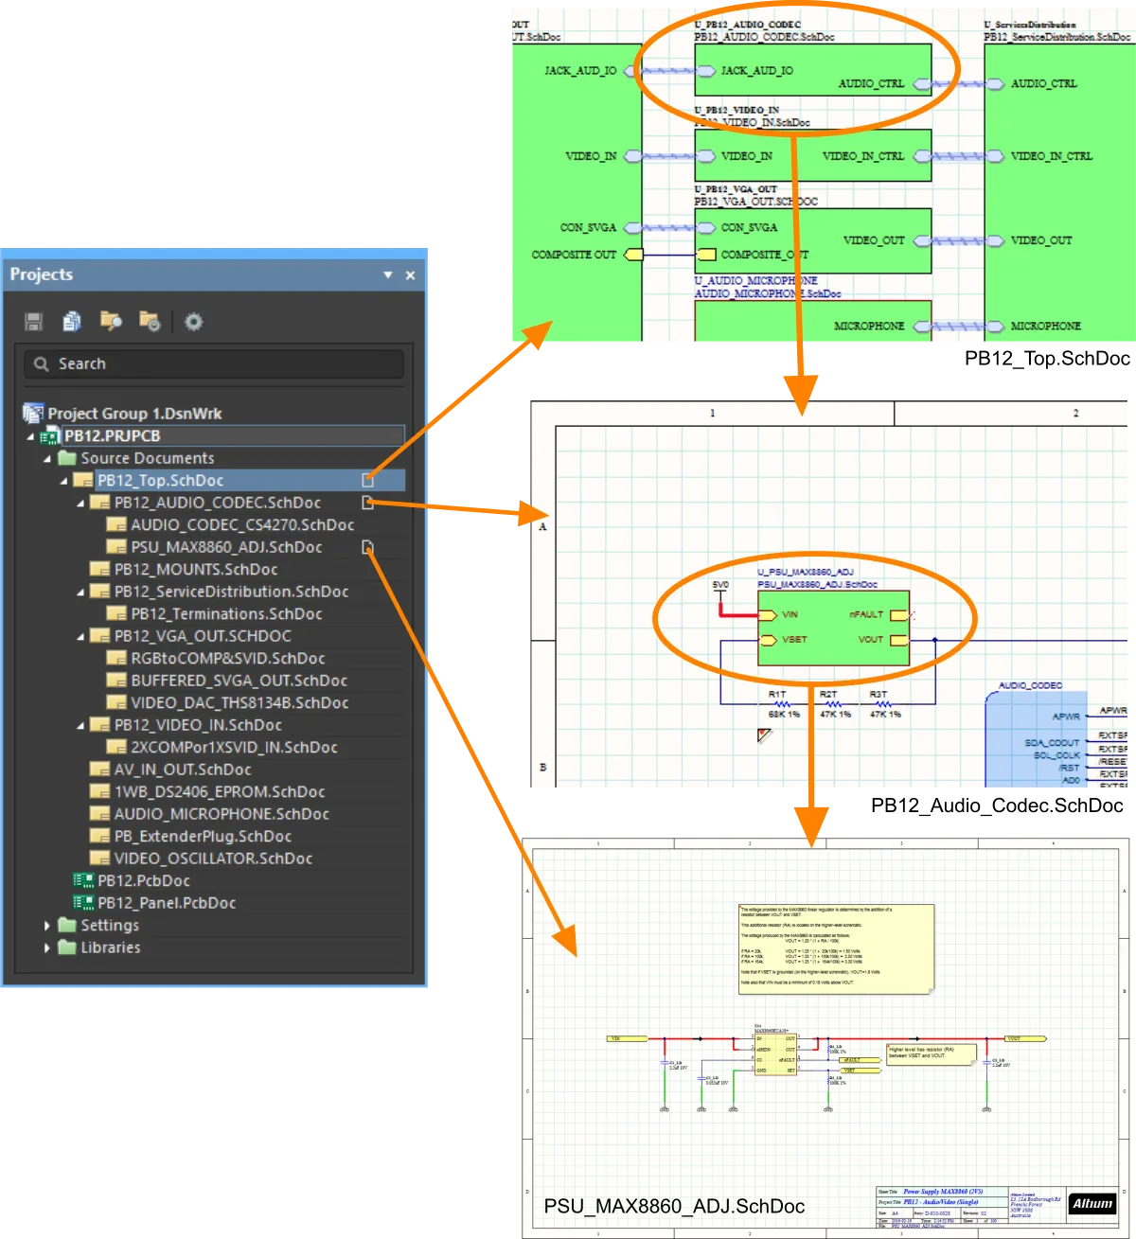Open PB12.PcbDoc

coord(144,881)
